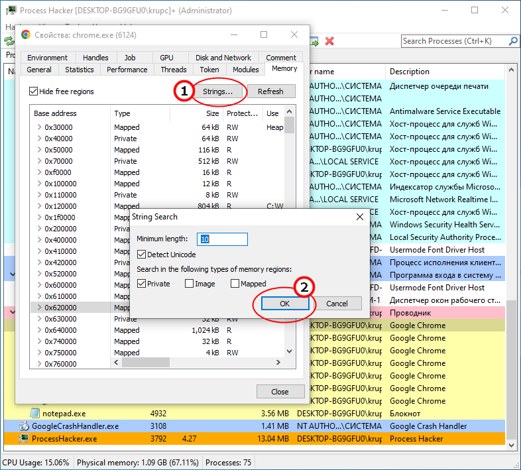Toggle Hide free regions checkbox
The width and height of the screenshot is (521, 470).
pyautogui.click(x=33, y=91)
